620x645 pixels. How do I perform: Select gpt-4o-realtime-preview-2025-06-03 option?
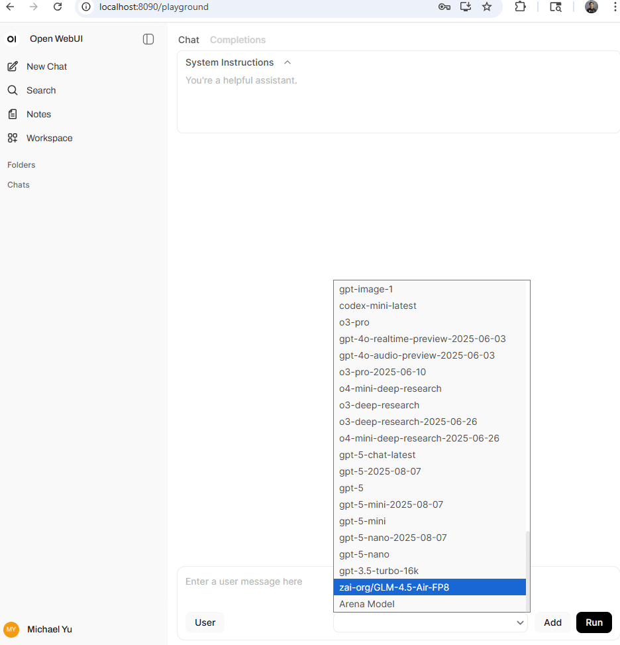click(x=430, y=339)
